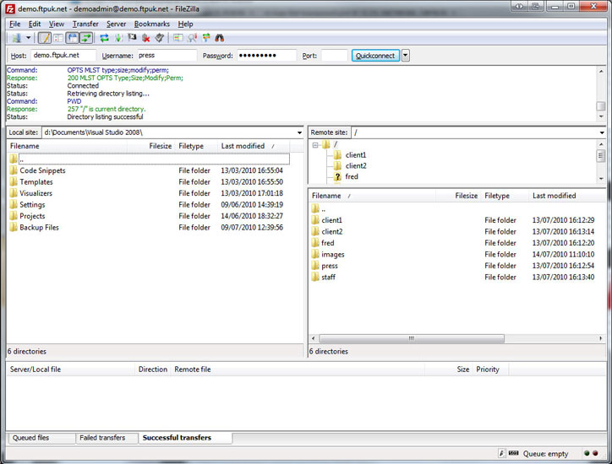Open the Edit menu
The width and height of the screenshot is (612, 464).
35,24
